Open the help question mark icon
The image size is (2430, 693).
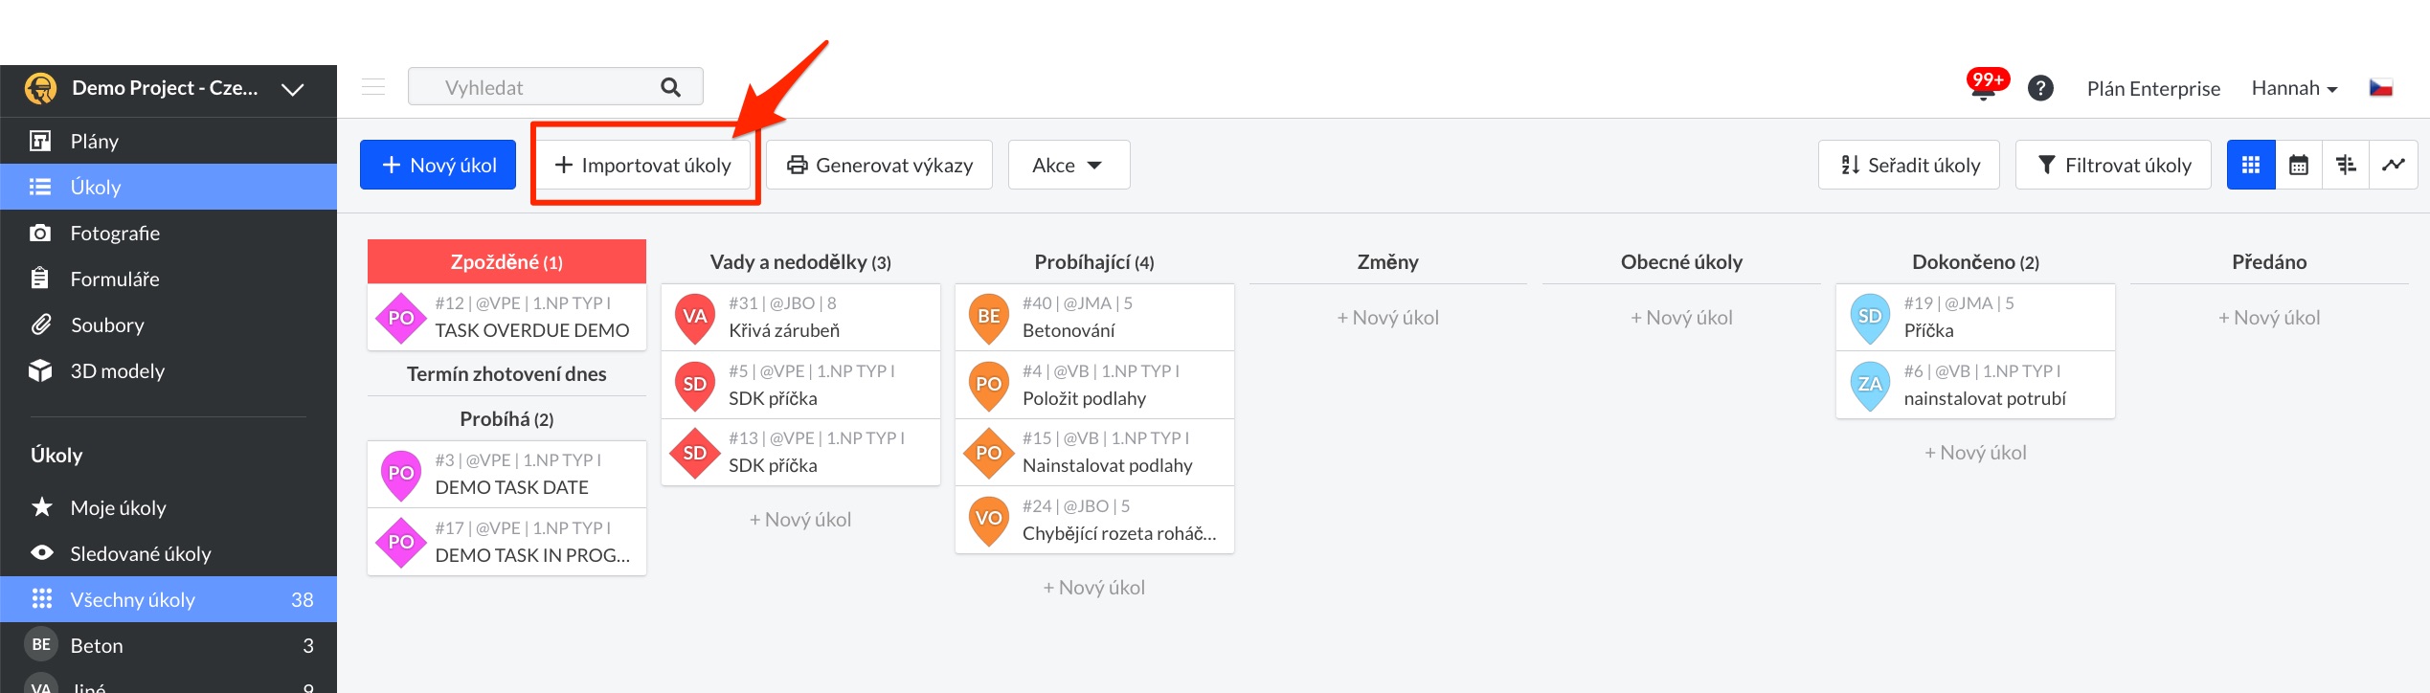click(x=2040, y=88)
